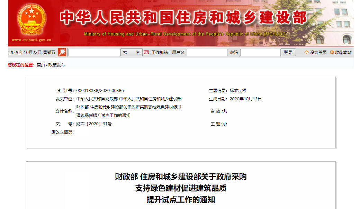The width and height of the screenshot is (360, 209).
Task: Click the orange home icon beside 设为首页
Action: [306, 52]
